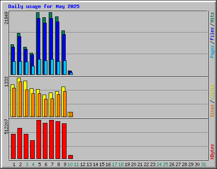This screenshot has width=217, height=169.
Task: Select the red KBytes legend label
Action: (x=212, y=152)
